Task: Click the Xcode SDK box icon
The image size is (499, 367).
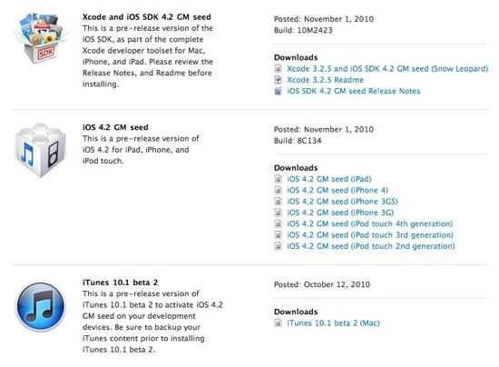Action: point(40,38)
